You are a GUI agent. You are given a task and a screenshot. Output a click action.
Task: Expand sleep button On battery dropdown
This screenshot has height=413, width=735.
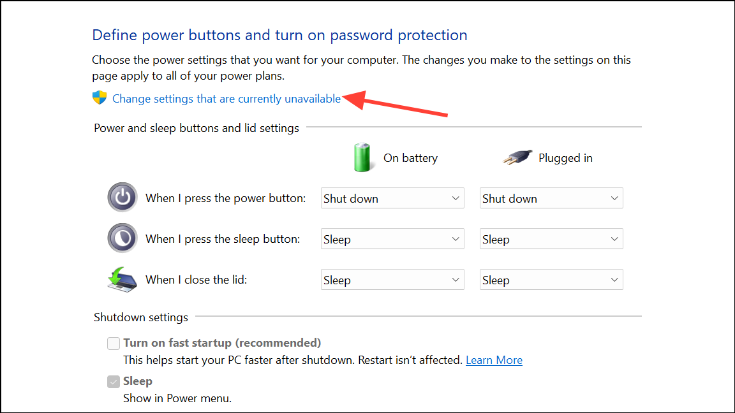pos(392,239)
